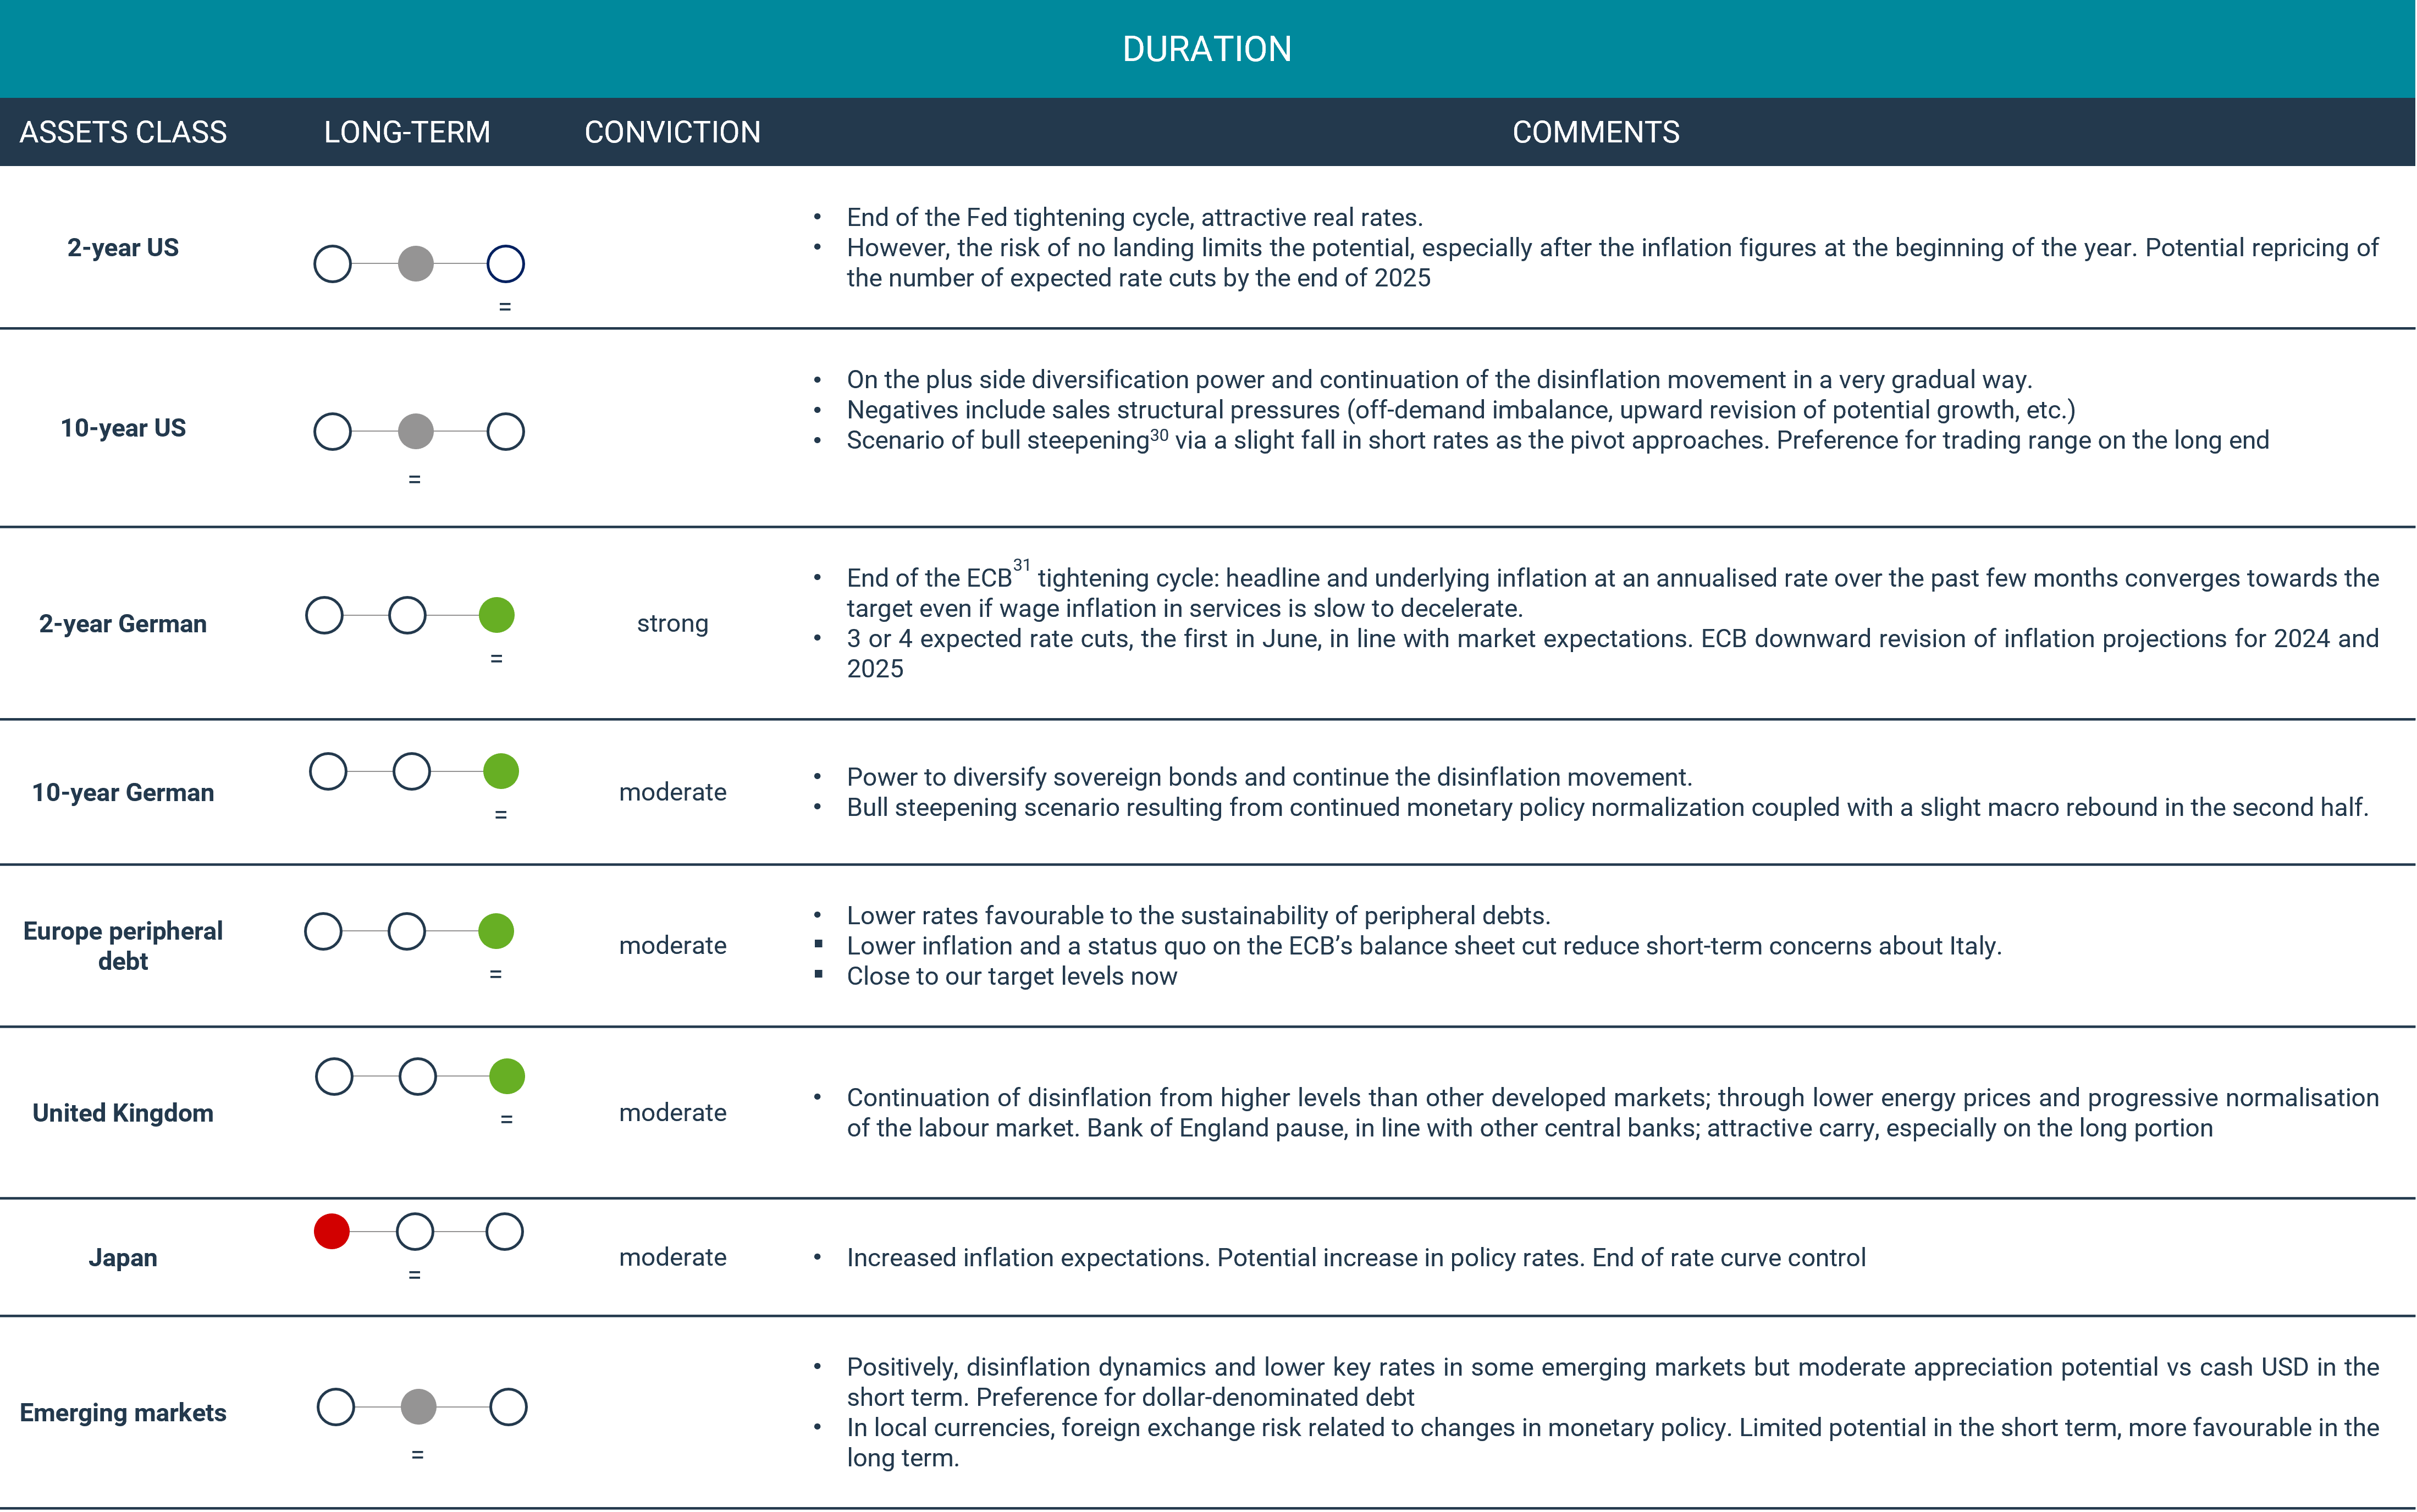The width and height of the screenshot is (2417, 1512).
Task: Click green circle in United Kingdom row
Action: 507,1077
